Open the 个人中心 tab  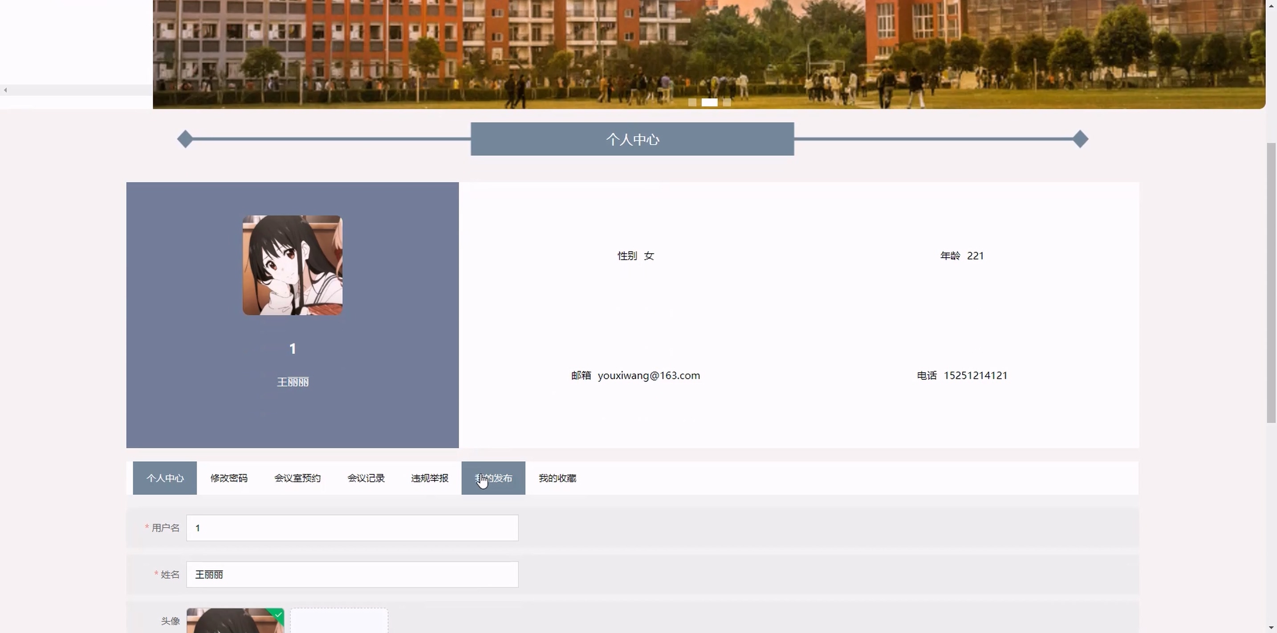(x=165, y=478)
